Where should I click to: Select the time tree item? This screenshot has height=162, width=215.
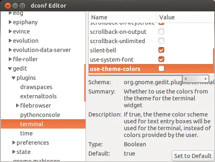(27, 133)
